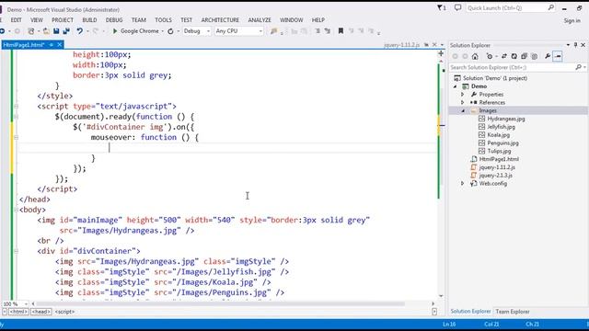
Task: Open the BUILD menu
Action: pos(89,20)
